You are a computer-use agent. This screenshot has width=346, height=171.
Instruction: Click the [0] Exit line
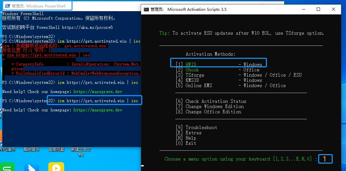[x=186, y=143]
